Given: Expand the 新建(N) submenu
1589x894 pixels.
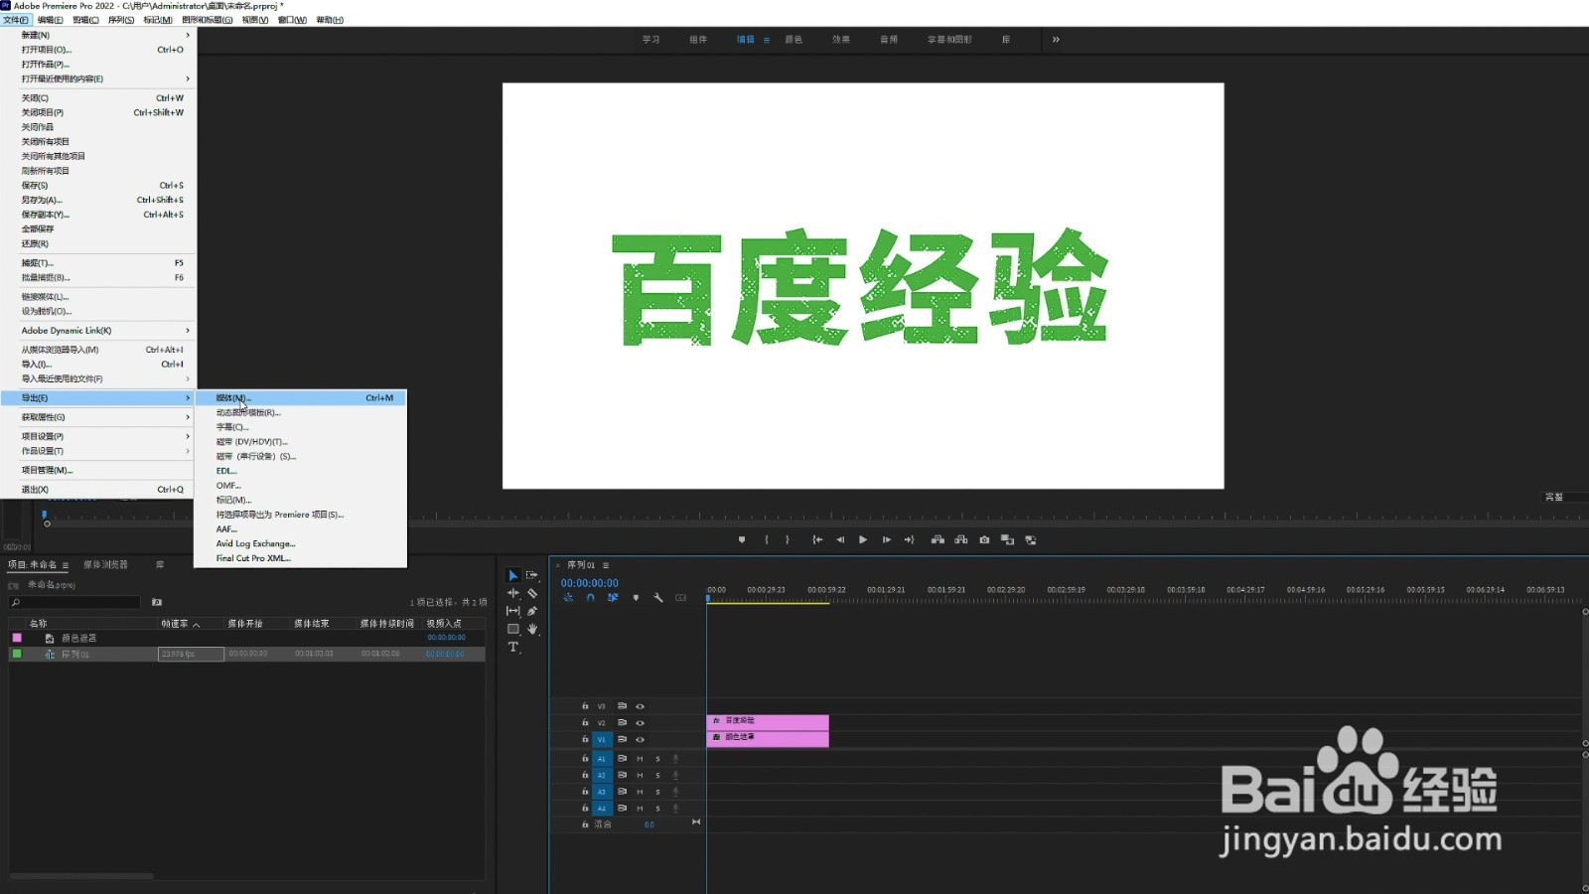Looking at the screenshot, I should pos(98,35).
